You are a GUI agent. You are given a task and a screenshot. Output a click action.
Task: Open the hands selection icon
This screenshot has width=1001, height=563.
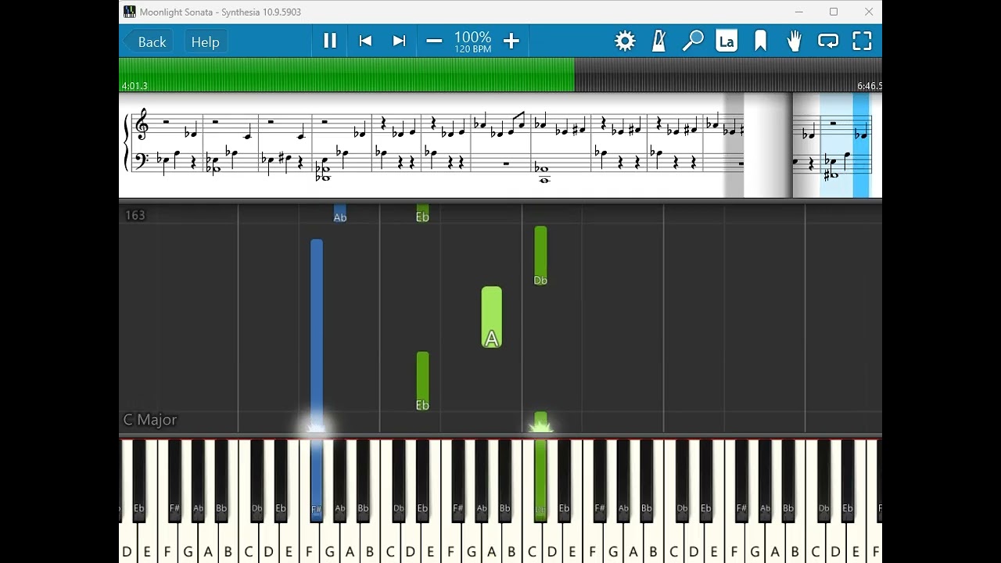click(x=794, y=41)
